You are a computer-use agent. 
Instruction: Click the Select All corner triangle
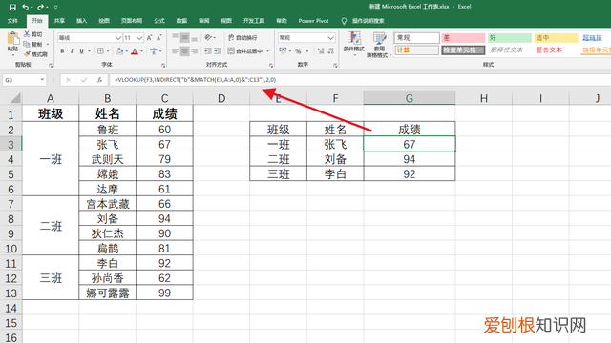tap(15, 97)
